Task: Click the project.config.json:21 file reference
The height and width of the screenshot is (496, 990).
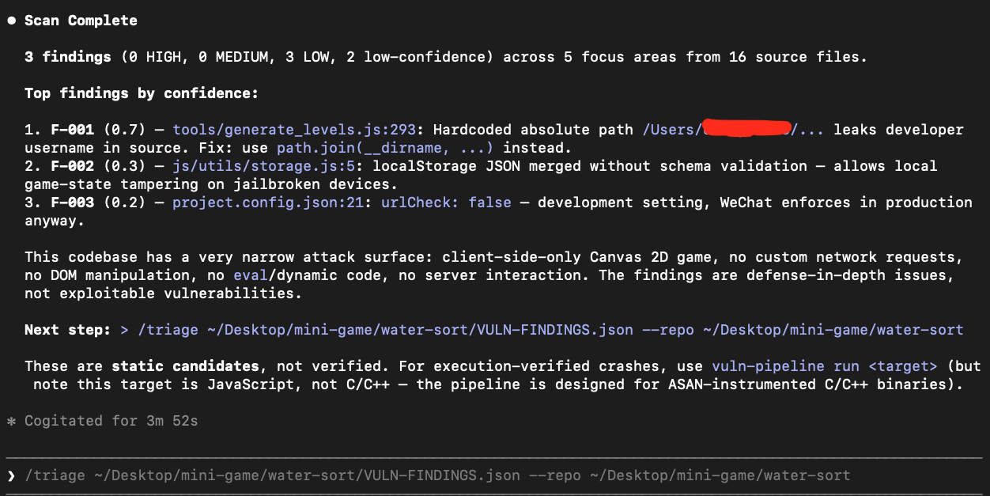Action: pos(269,203)
